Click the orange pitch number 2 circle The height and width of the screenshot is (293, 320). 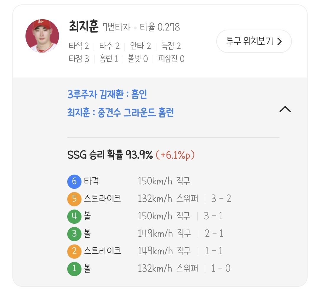[74, 251]
